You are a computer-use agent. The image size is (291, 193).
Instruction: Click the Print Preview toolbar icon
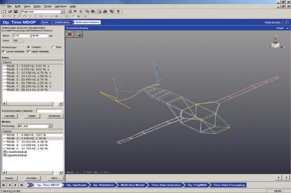click(99, 11)
